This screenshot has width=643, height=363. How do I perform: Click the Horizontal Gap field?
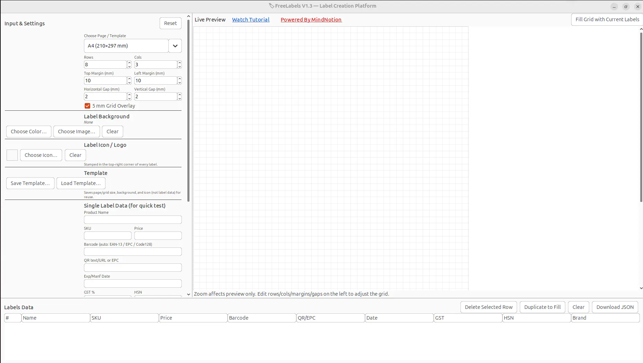tap(105, 96)
